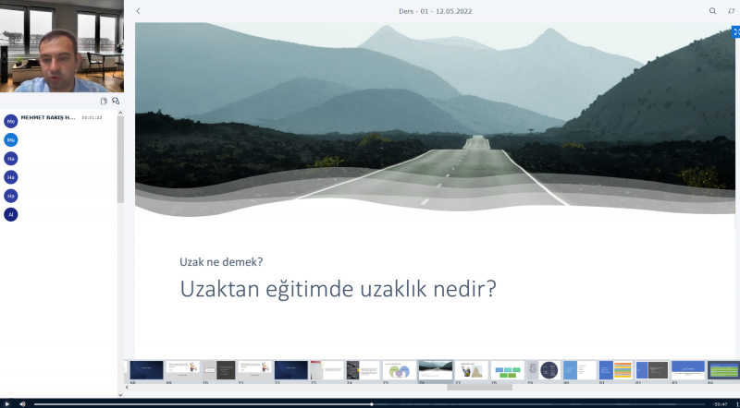
Task: Open the road mountain slide thumbnail
Action: tap(436, 369)
